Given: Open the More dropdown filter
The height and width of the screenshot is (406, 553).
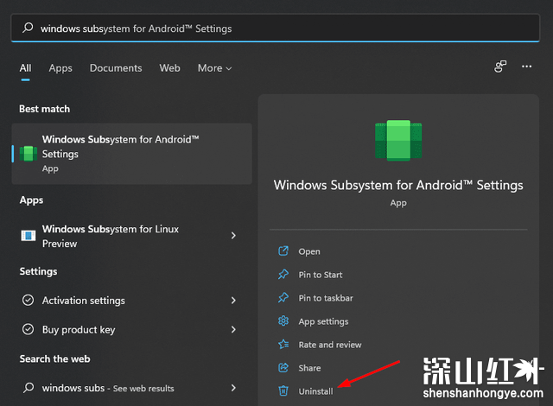Looking at the screenshot, I should coord(214,68).
